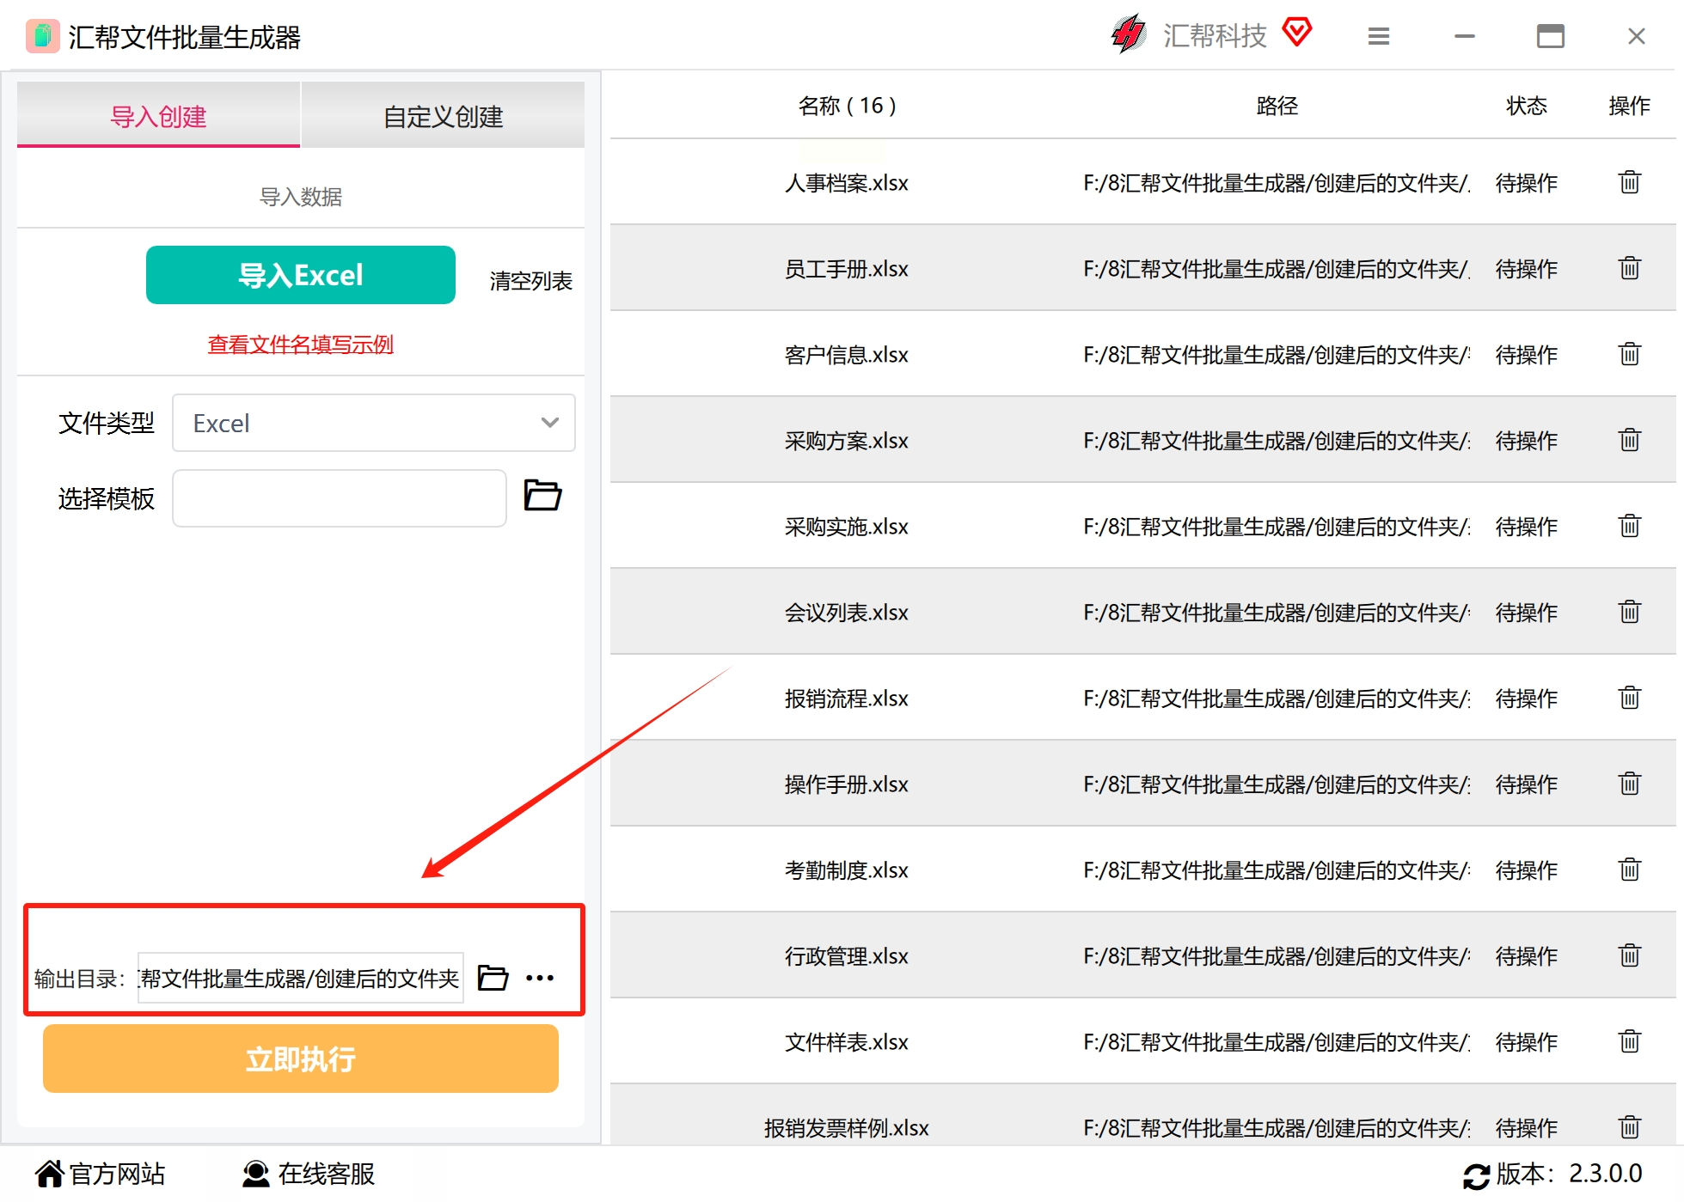Open the 查看文件名填写示例 link
The height and width of the screenshot is (1202, 1684).
coord(300,345)
